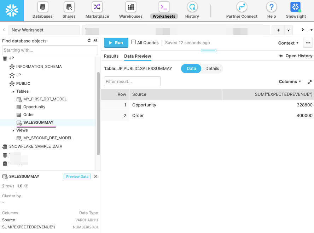The width and height of the screenshot is (314, 233).
Task: Open the Warehouses icon
Action: coord(131,7)
